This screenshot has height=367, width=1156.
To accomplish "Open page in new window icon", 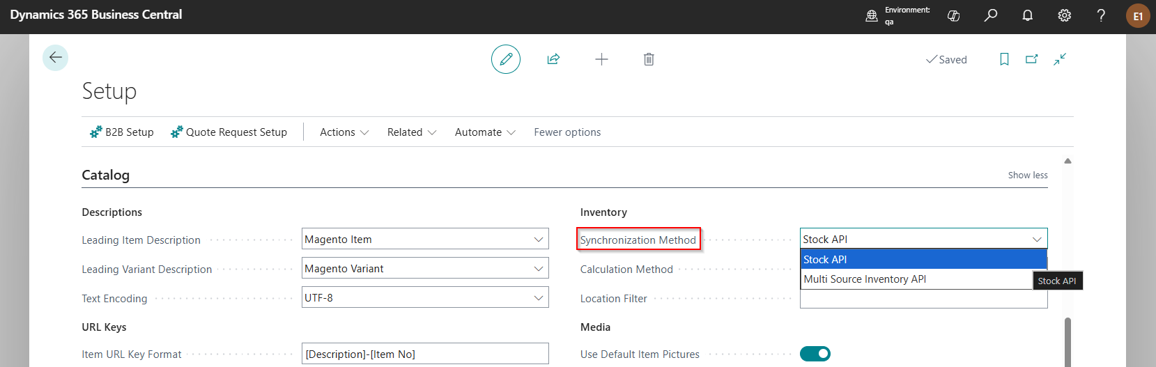I will (x=1032, y=59).
